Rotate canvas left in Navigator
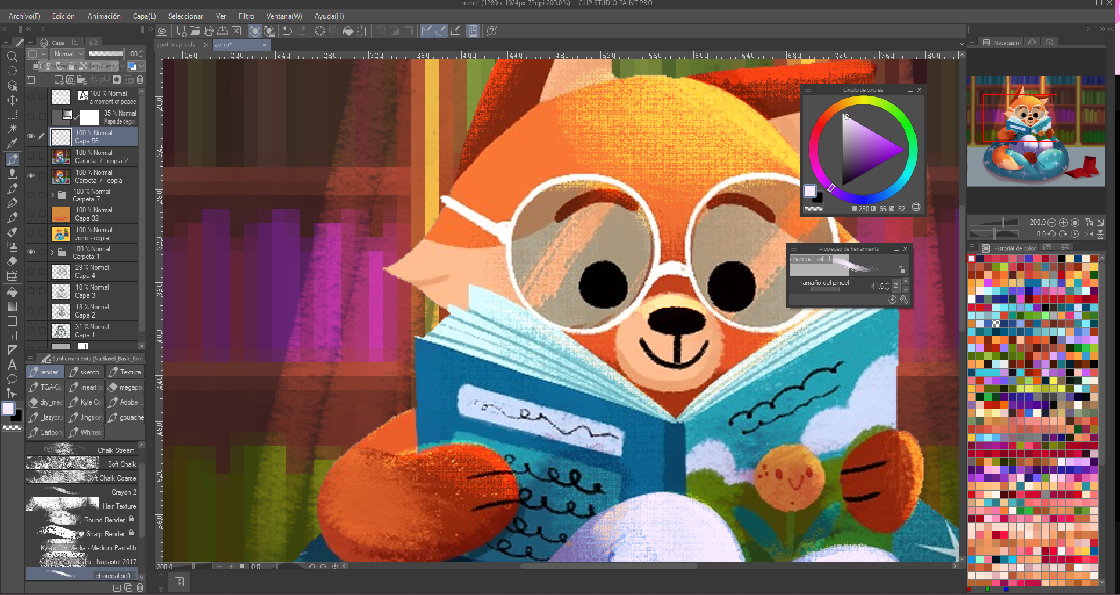Viewport: 1120px width, 595px height. [1051, 234]
